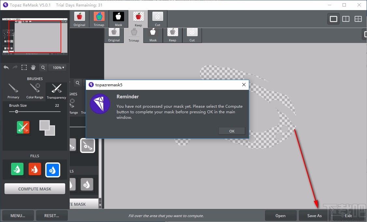Image resolution: width=367 pixels, height=222 pixels.
Task: Click the Topaz ReMask logo in title bar
Action: 6,5
